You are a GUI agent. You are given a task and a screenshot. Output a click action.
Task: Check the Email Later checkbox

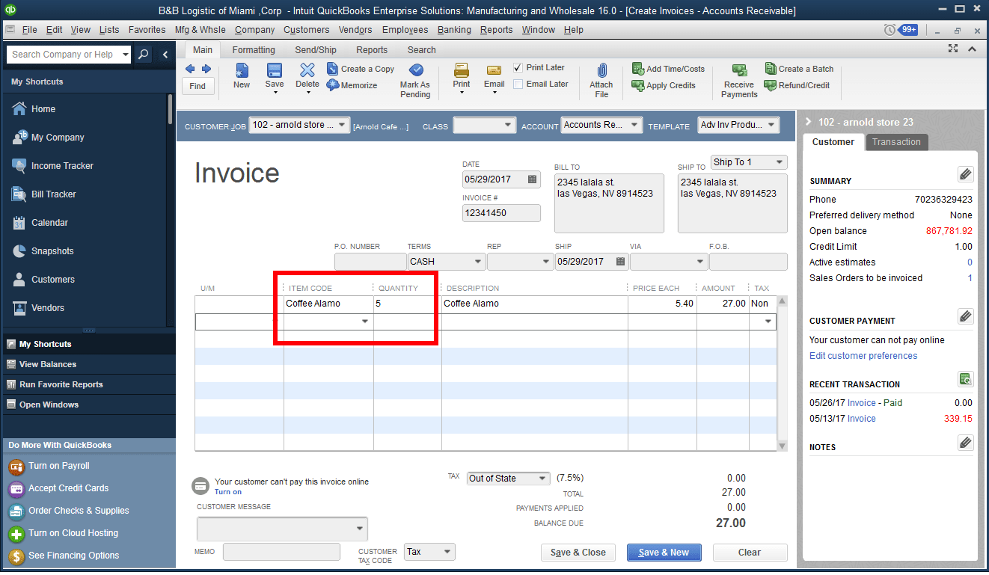518,84
